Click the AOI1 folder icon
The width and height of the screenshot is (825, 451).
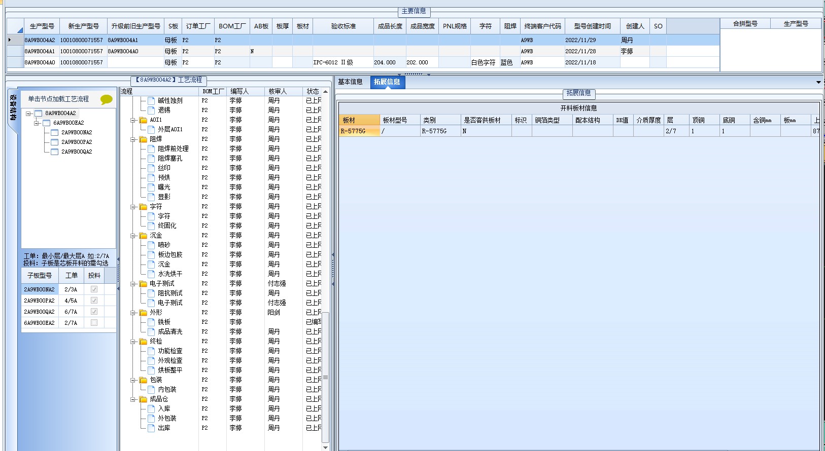pyautogui.click(x=143, y=120)
